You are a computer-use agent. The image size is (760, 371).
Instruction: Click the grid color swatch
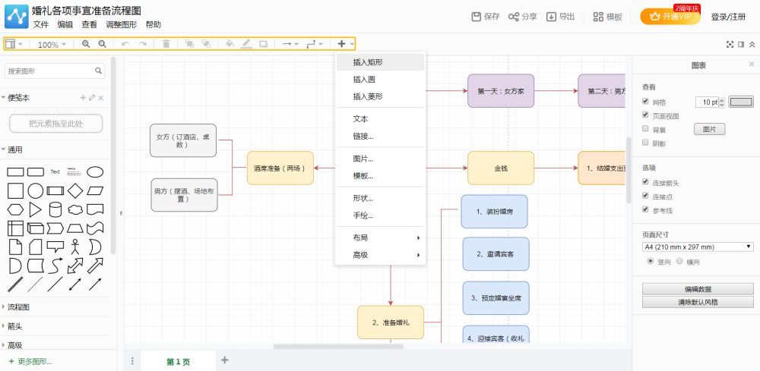coord(742,102)
